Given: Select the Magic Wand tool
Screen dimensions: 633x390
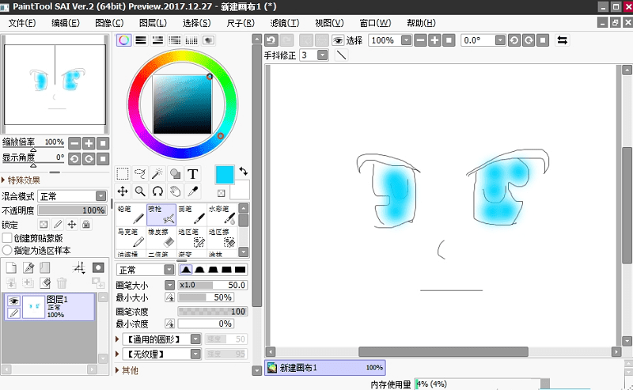Looking at the screenshot, I should tap(157, 174).
